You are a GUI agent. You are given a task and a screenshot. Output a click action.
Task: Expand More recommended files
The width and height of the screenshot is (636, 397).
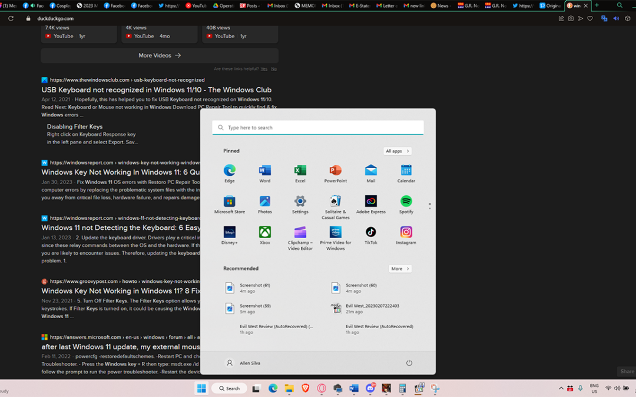400,269
